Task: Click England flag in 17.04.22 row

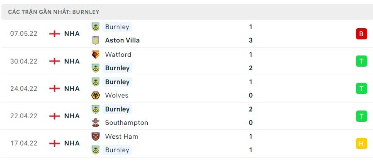Action: pos(54,143)
